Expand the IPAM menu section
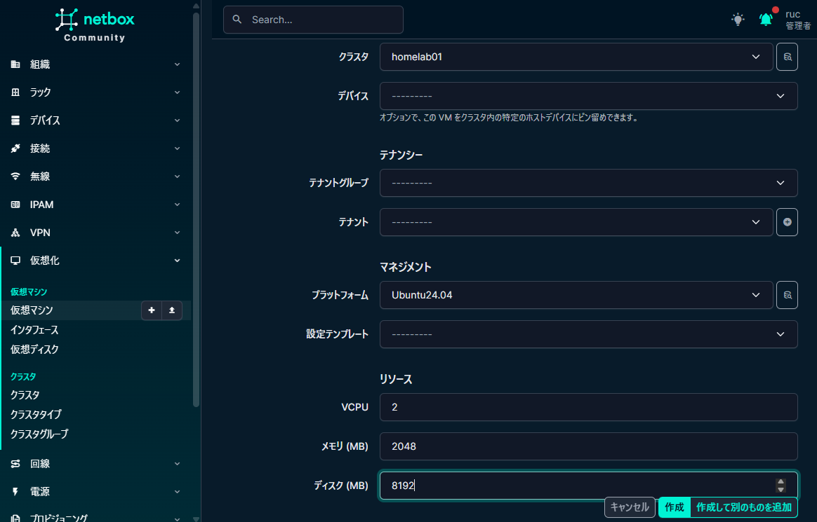The image size is (817, 522). coord(177,205)
